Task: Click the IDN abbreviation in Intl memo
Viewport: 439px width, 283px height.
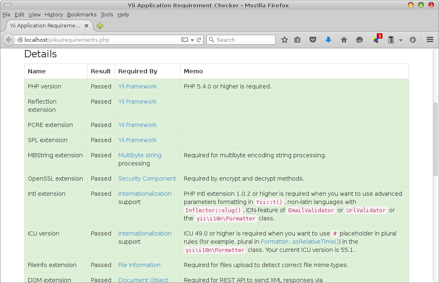Action: click(251, 210)
